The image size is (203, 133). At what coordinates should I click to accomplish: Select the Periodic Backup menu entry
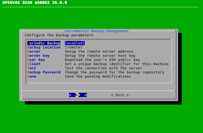click(44, 43)
